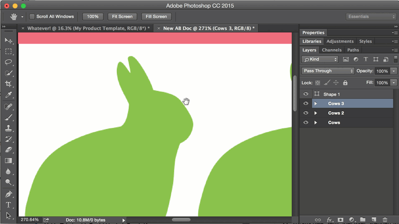Select the Pen tool
399x224 pixels.
pyautogui.click(x=8, y=194)
